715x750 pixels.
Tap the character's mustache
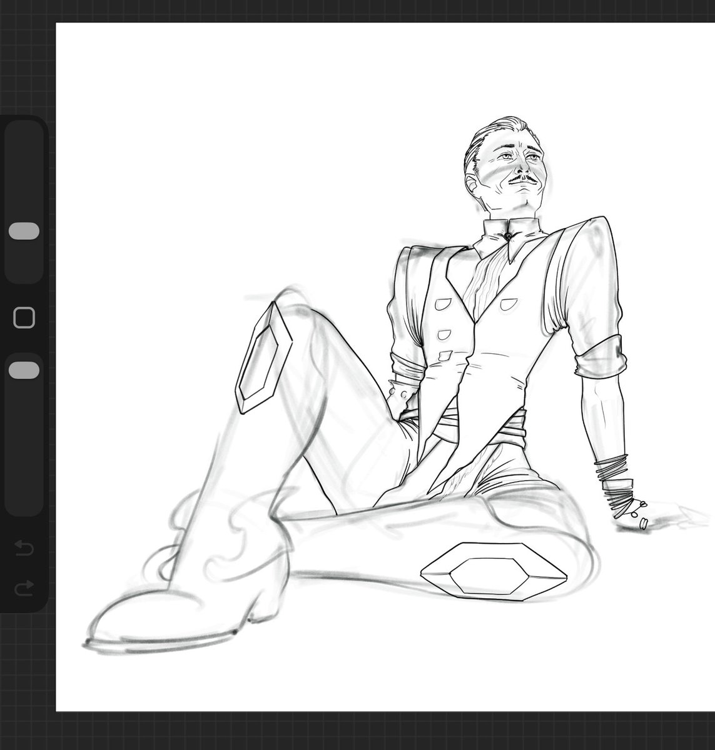522,181
